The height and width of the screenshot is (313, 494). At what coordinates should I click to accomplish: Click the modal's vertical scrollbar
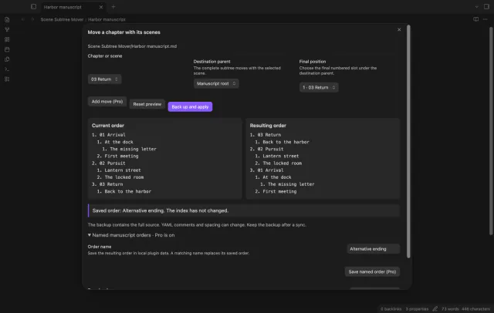point(408,142)
